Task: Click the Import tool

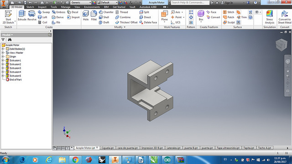Action: click(73, 17)
